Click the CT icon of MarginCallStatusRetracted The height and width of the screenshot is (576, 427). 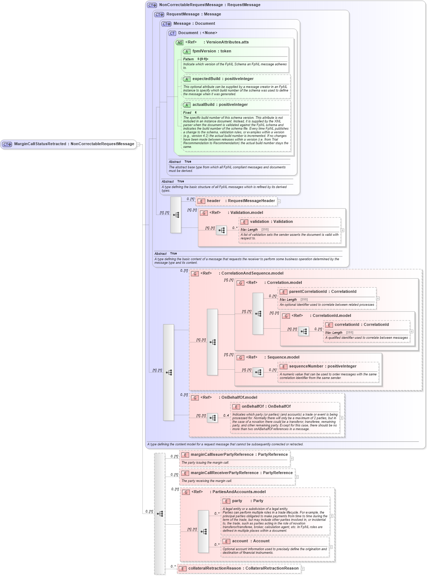[x=7, y=144]
